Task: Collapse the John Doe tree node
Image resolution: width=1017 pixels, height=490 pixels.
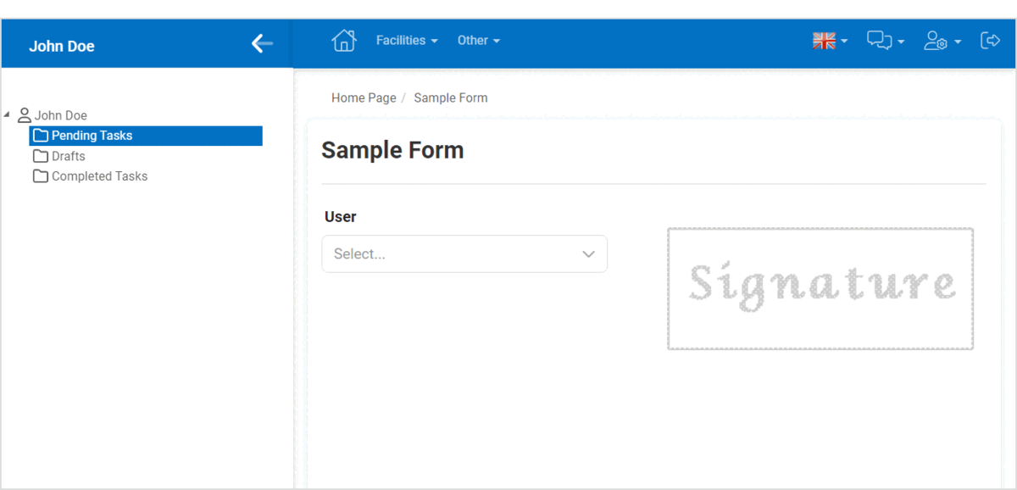Action: pyautogui.click(x=8, y=114)
